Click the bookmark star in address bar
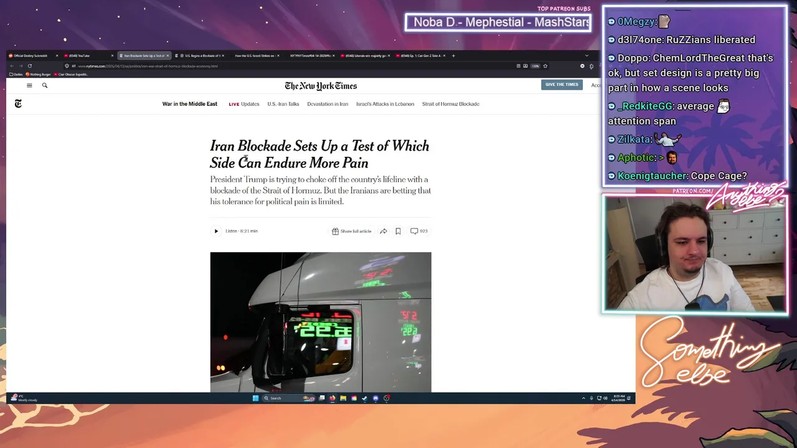Viewport: 797px width, 448px height. [x=545, y=66]
